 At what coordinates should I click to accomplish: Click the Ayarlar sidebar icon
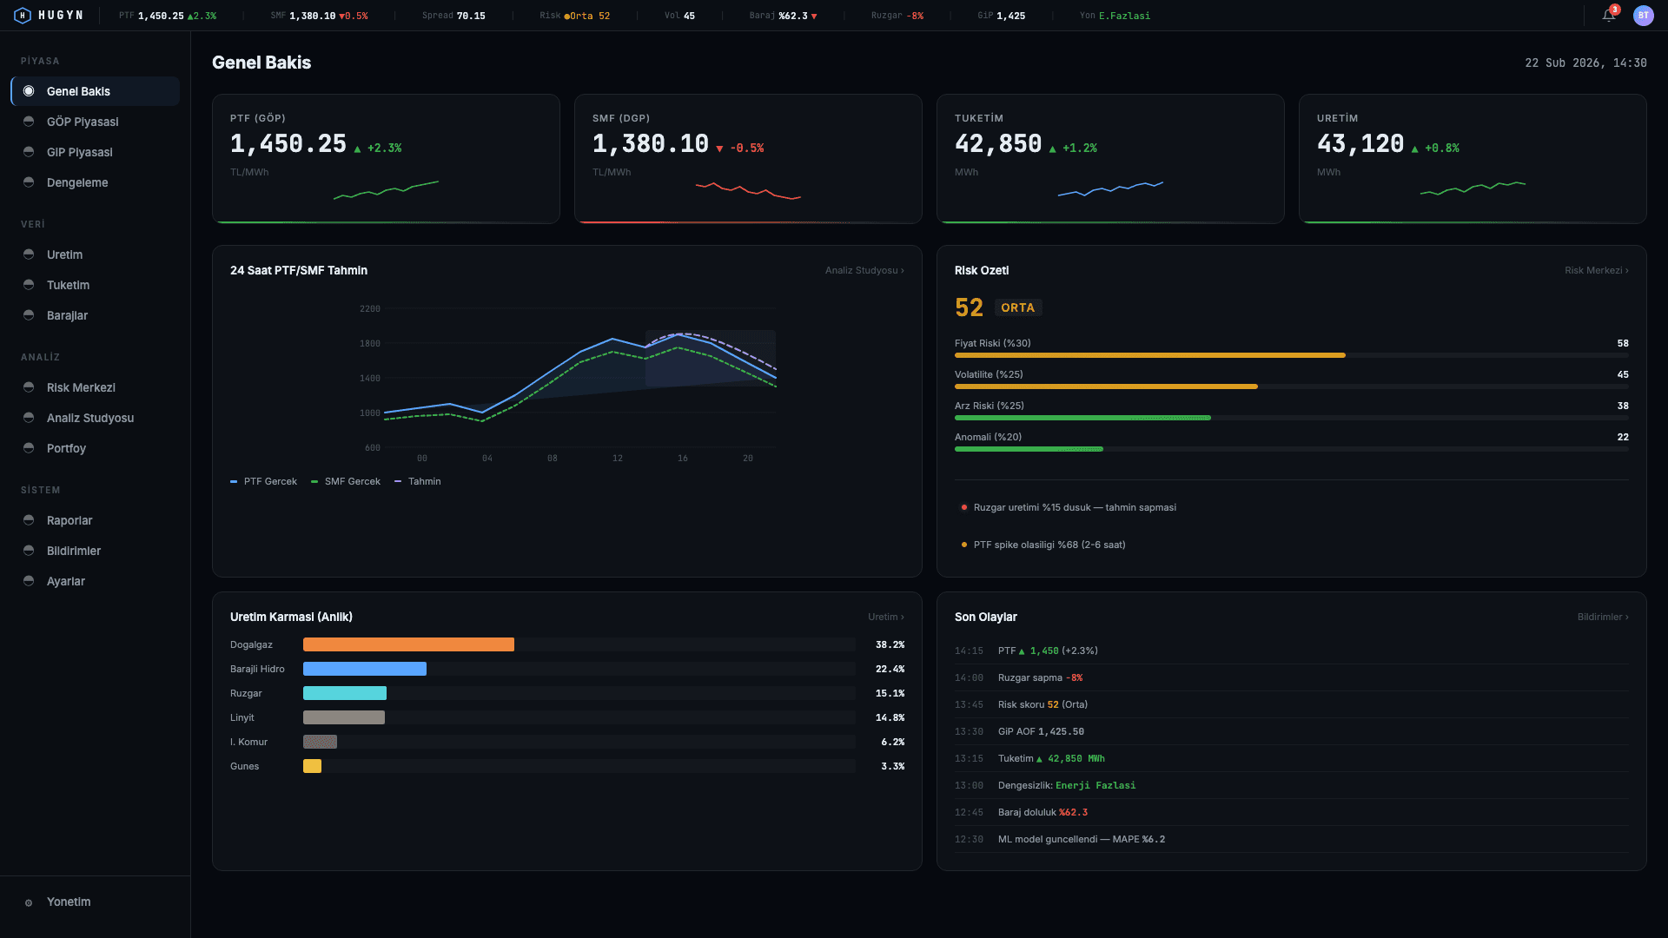pos(29,581)
